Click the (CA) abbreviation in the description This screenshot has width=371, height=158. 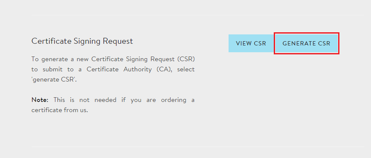point(163,69)
